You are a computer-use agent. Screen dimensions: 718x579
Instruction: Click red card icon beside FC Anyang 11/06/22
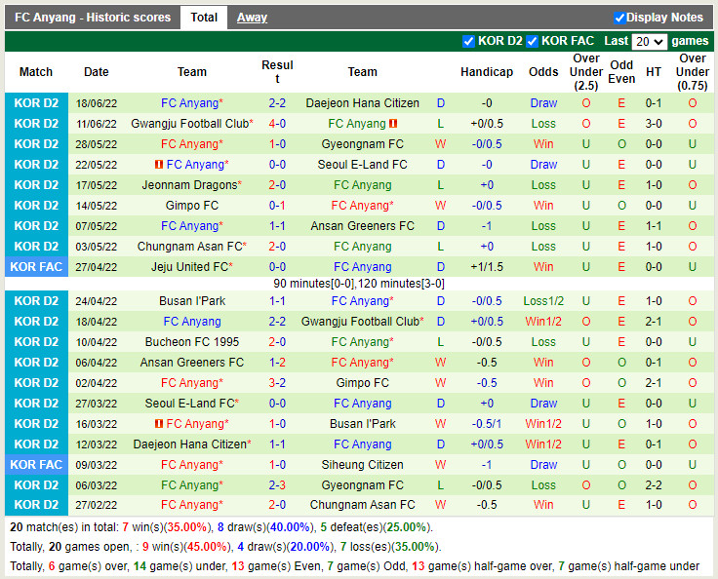(393, 124)
